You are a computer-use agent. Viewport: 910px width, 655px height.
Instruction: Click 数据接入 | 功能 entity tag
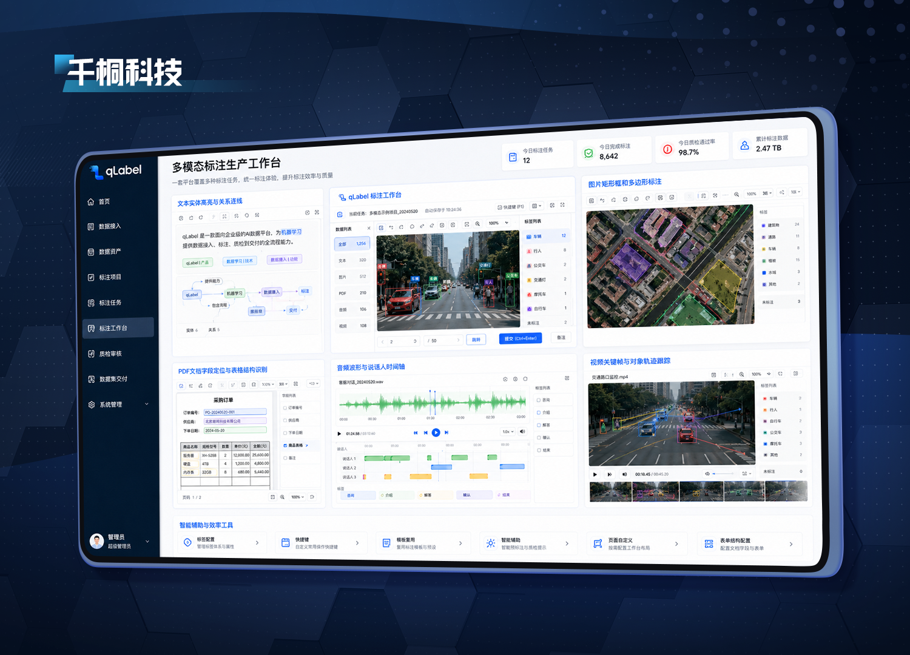click(284, 260)
